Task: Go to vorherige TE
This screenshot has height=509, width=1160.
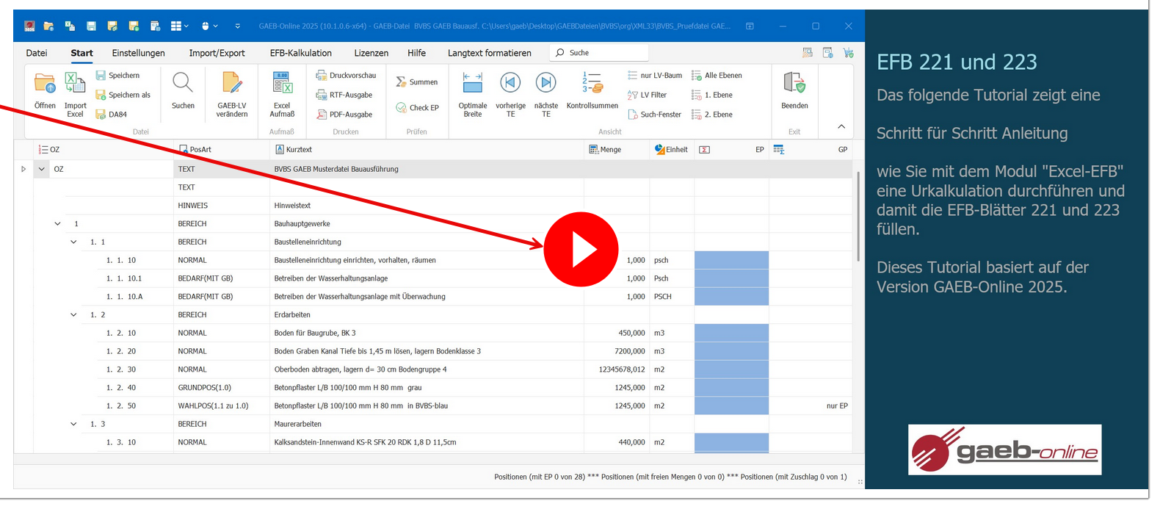Action: tap(510, 84)
